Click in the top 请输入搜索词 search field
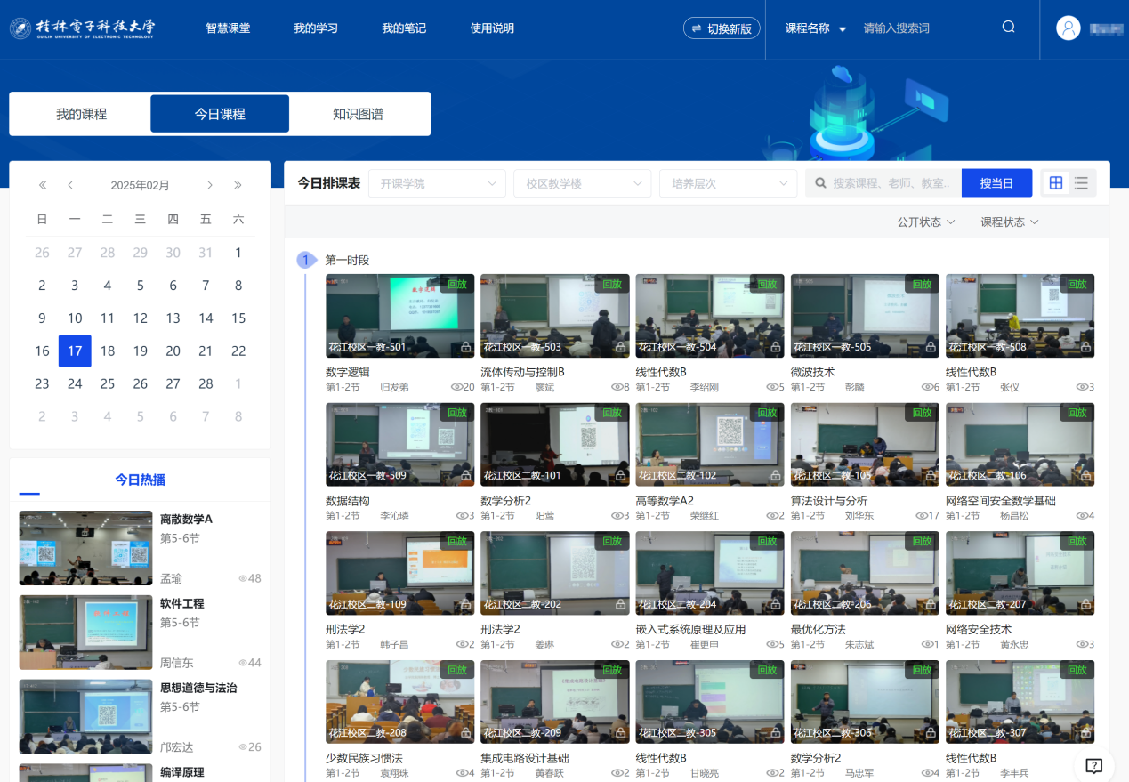 925,28
